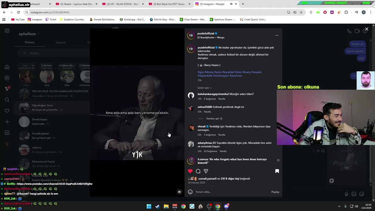375x211 pixels.
Task: Unsave the post using the bookmark icon
Action: click(277, 171)
